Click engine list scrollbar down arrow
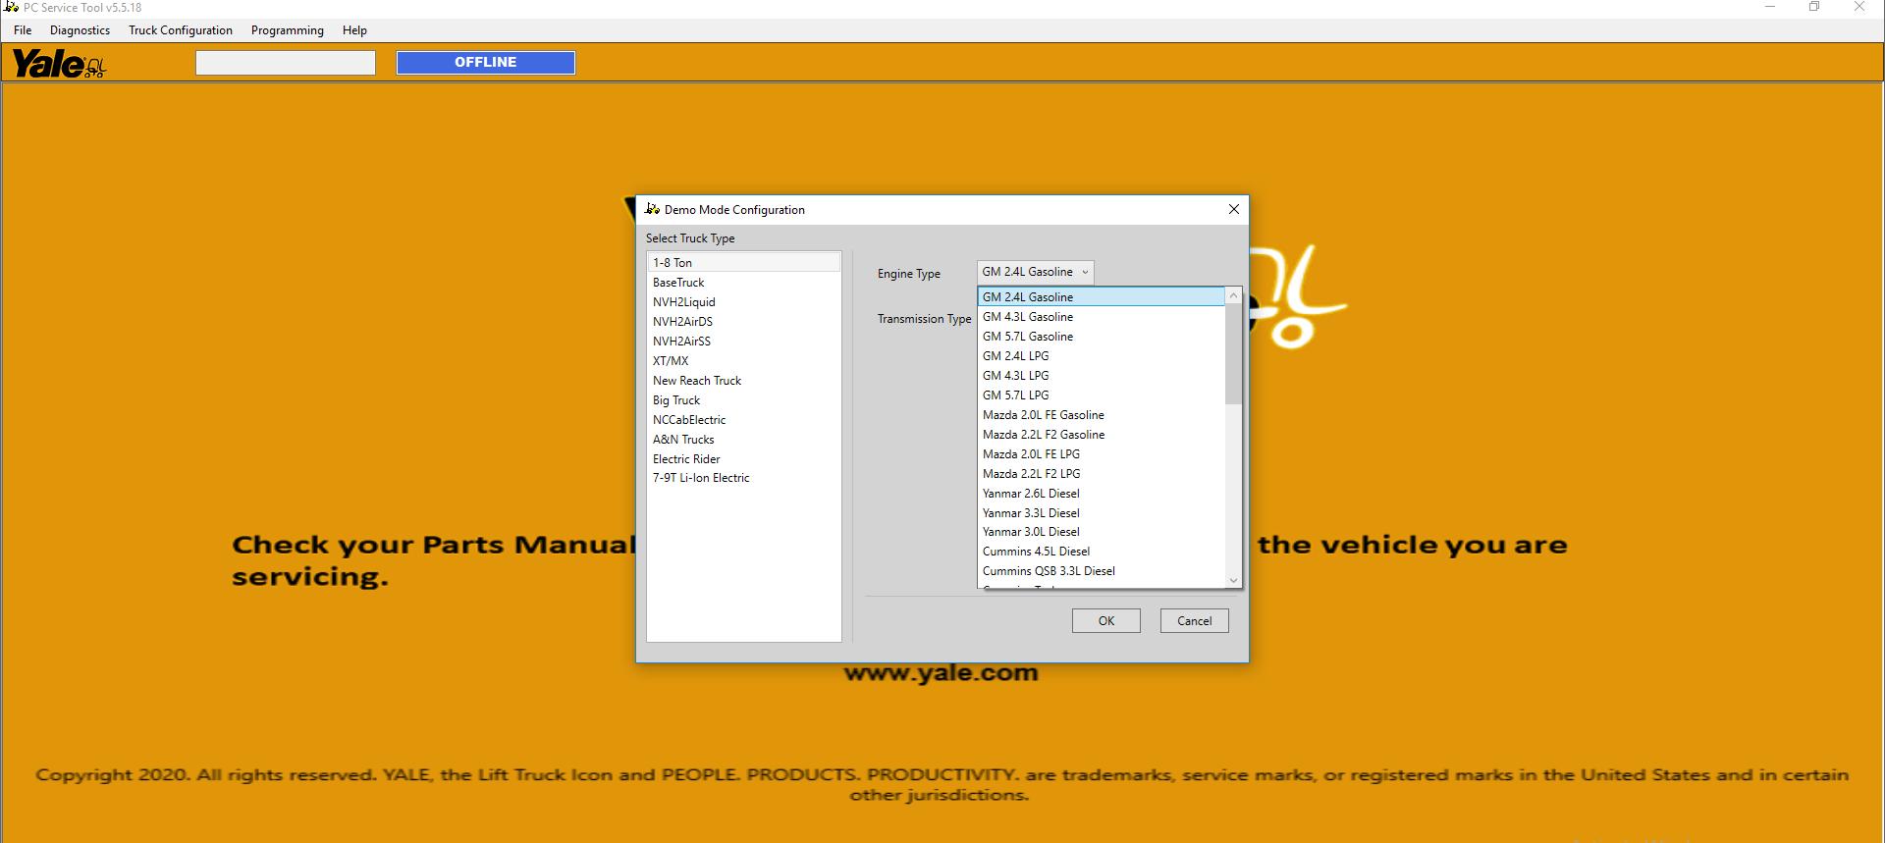The image size is (1885, 843). click(x=1234, y=580)
